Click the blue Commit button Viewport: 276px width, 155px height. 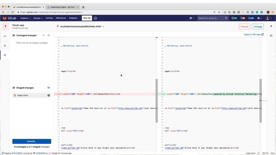point(31,141)
